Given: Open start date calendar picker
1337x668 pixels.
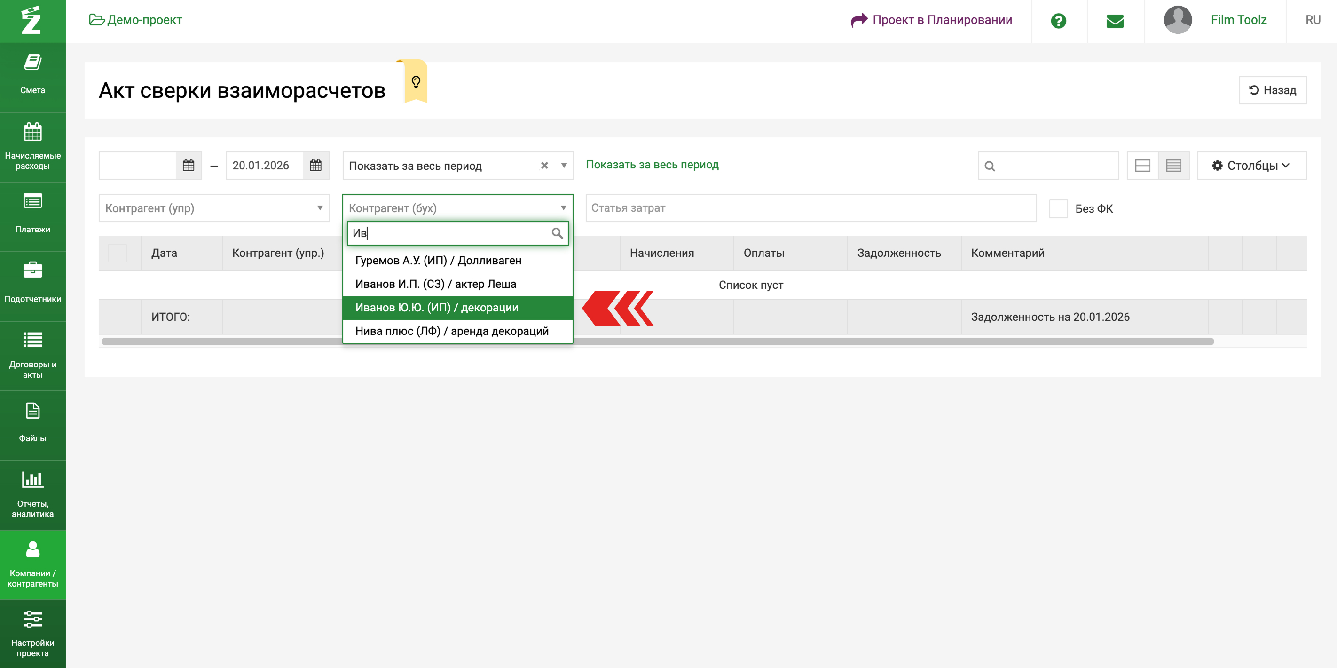Looking at the screenshot, I should (189, 166).
